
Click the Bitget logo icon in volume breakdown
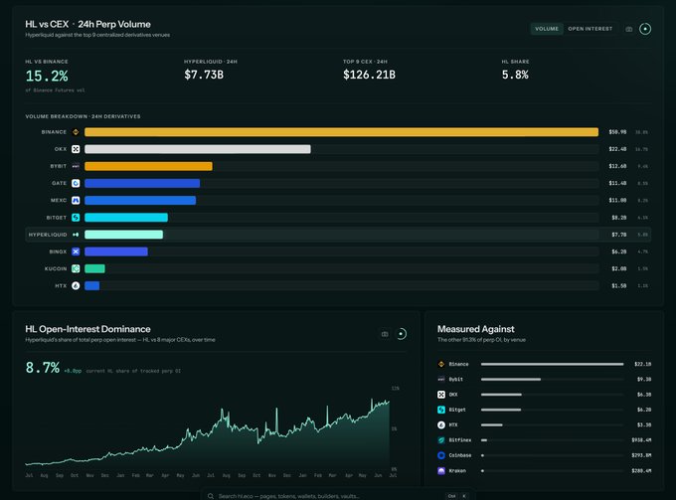pyautogui.click(x=76, y=218)
